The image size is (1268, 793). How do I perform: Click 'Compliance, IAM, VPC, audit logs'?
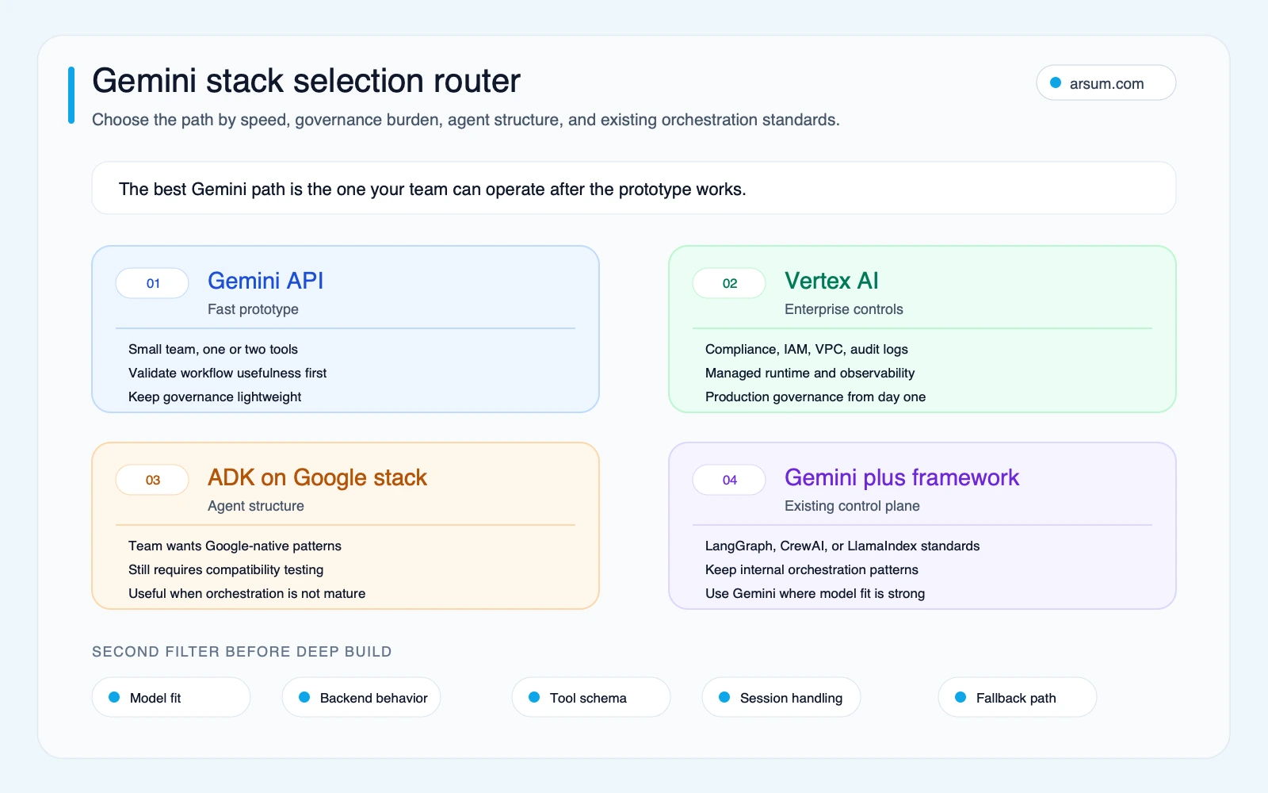[x=807, y=349]
